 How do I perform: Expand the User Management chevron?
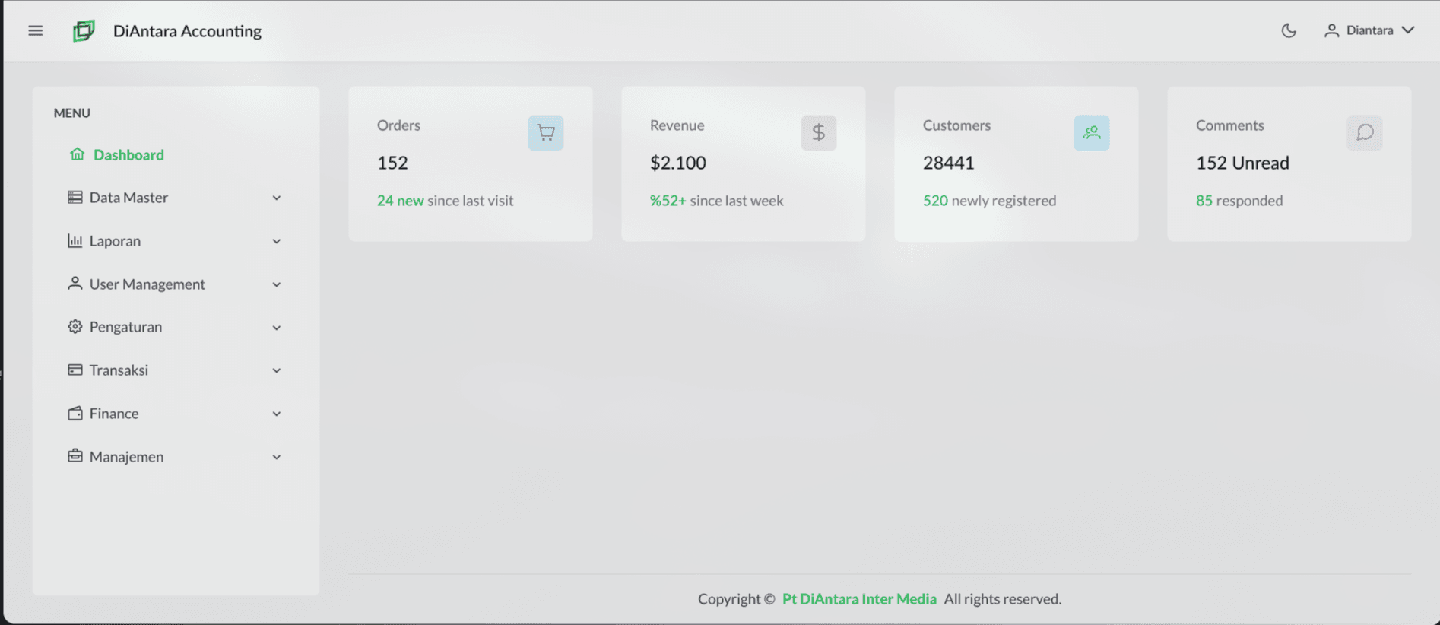(x=277, y=284)
